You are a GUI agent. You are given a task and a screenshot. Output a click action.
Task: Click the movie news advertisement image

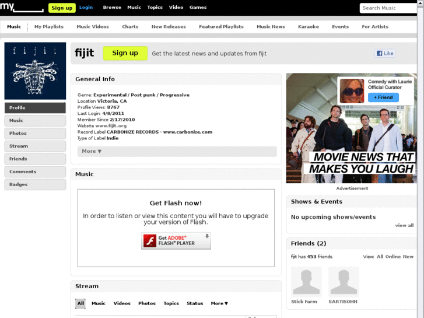[352, 128]
